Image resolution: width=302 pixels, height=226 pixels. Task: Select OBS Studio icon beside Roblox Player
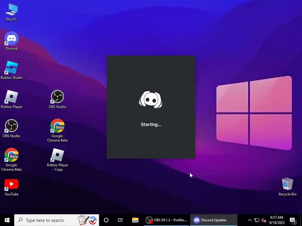tap(58, 99)
